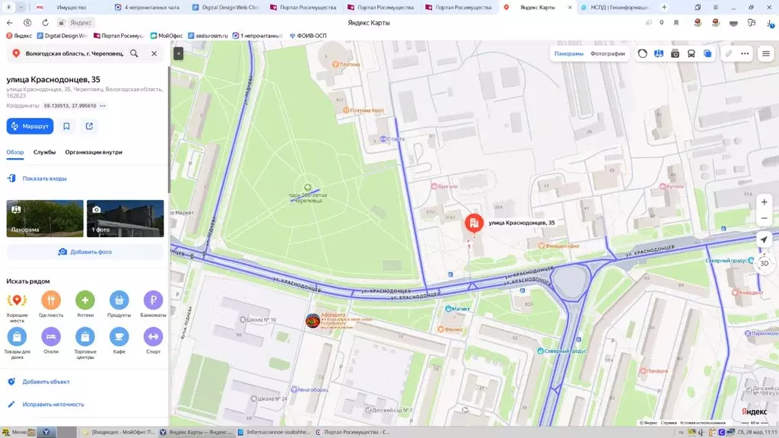The image size is (779, 438).
Task: Show the public transport layer
Action: coord(691,54)
